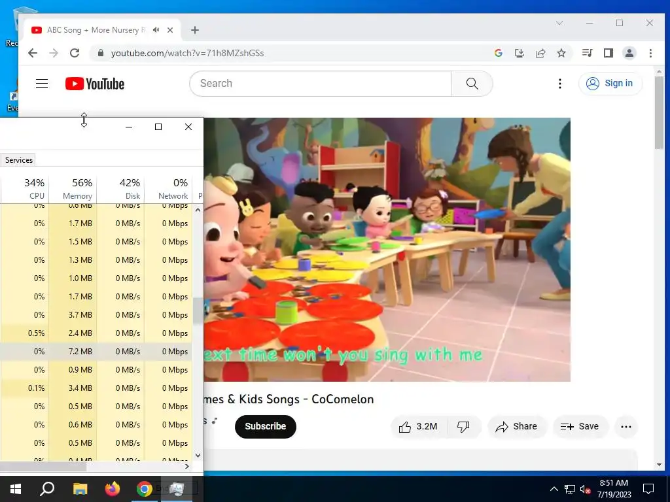Image resolution: width=670 pixels, height=502 pixels.
Task: Click the install app icon in the address bar
Action: [519, 53]
